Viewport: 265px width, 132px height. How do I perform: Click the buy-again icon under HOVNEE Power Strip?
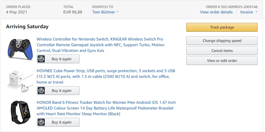coord(42,91)
